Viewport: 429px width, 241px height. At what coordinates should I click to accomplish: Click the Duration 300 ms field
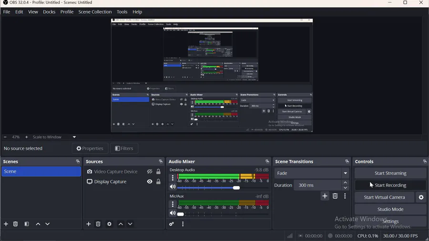point(318,185)
